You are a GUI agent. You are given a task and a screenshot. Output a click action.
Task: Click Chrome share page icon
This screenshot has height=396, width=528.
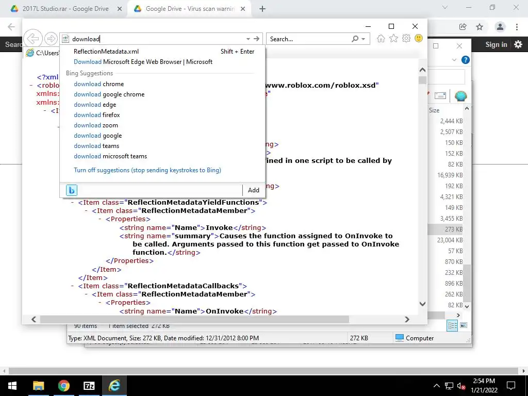(463, 27)
